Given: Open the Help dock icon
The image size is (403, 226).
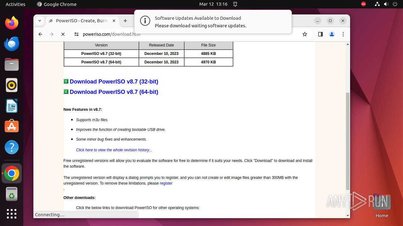Looking at the screenshot, I should coord(12,147).
